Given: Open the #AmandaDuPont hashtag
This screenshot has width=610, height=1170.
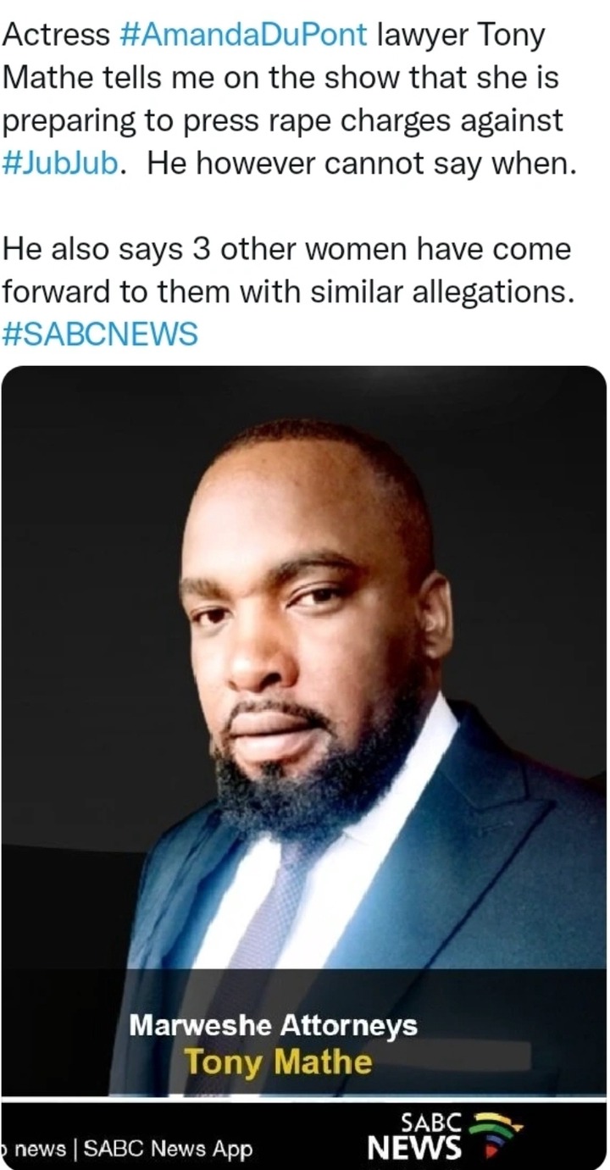Looking at the screenshot, I should pyautogui.click(x=244, y=35).
